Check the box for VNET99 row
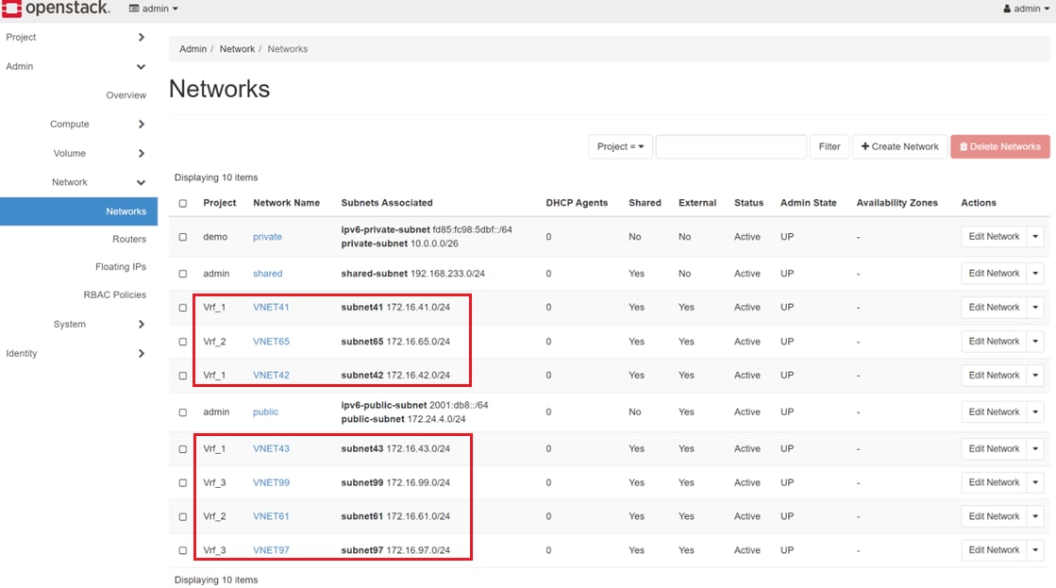Screen dimensions: 1056x588 [182, 483]
